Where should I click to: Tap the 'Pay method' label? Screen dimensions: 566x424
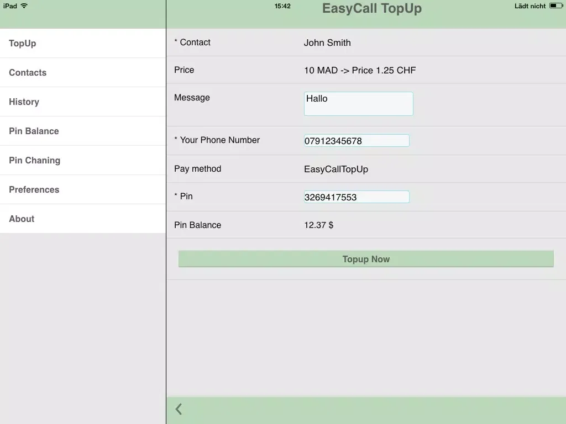point(197,168)
